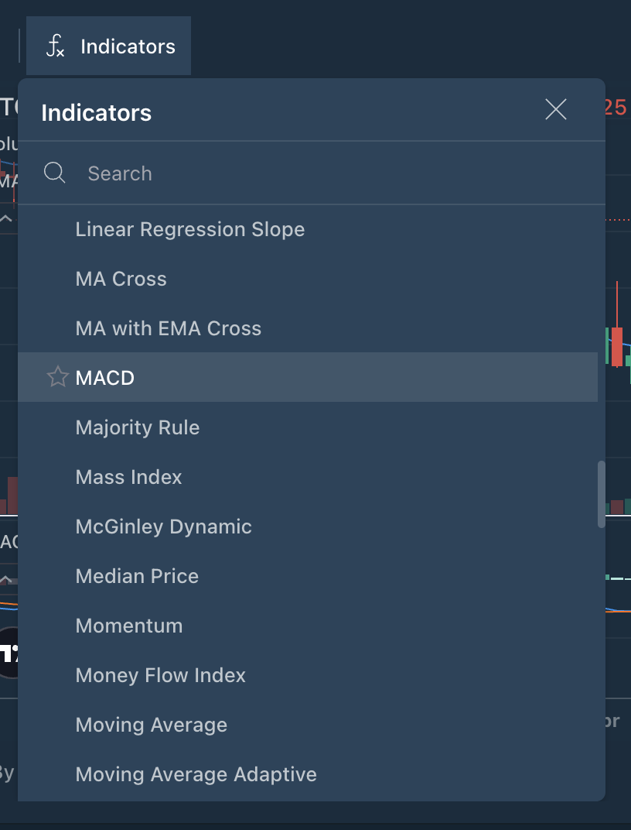The width and height of the screenshot is (631, 830).
Task: Pick the Mass Index indicator
Action: 129,477
